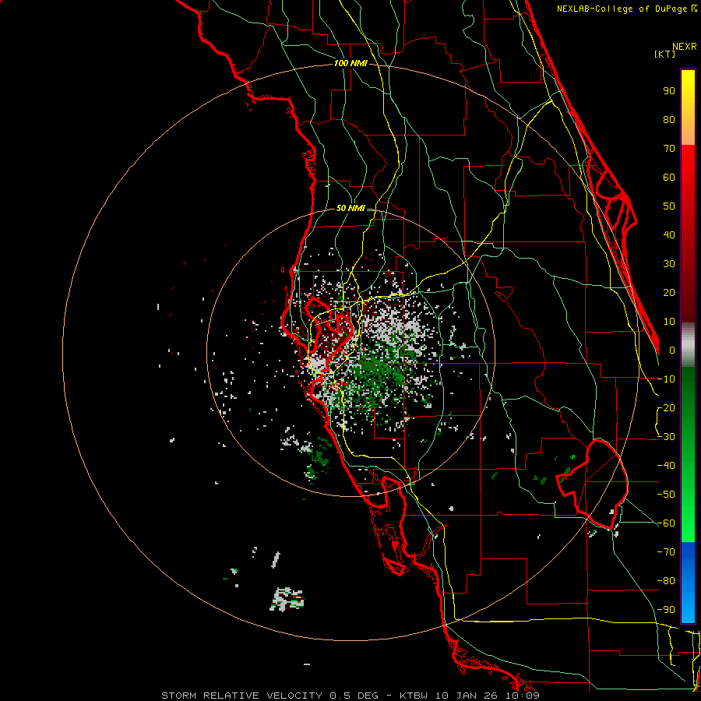The image size is (701, 701).
Task: Click the "-90" scale label
Action: coord(666,610)
